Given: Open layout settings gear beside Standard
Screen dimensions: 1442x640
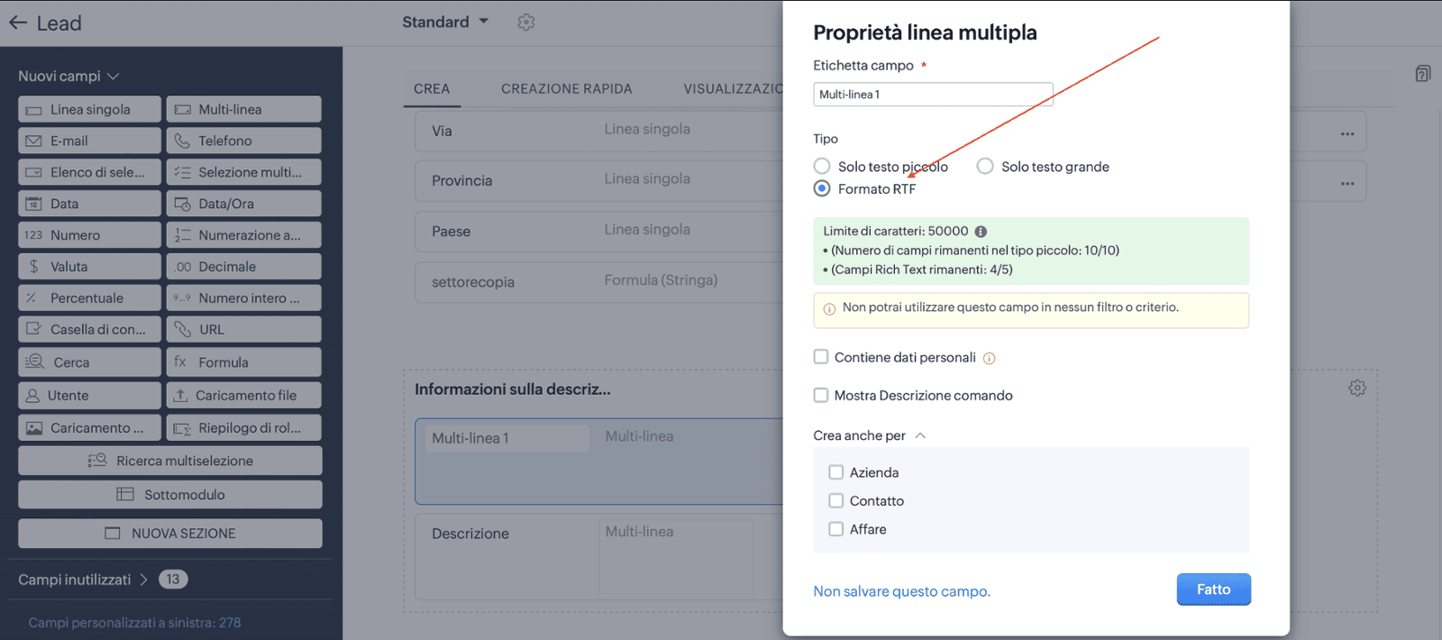Looking at the screenshot, I should [x=526, y=23].
